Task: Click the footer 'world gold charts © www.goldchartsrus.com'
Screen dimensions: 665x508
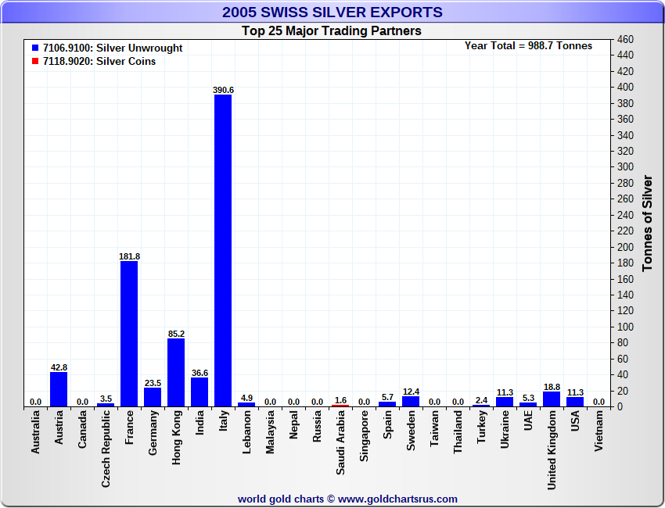Action: click(x=347, y=499)
